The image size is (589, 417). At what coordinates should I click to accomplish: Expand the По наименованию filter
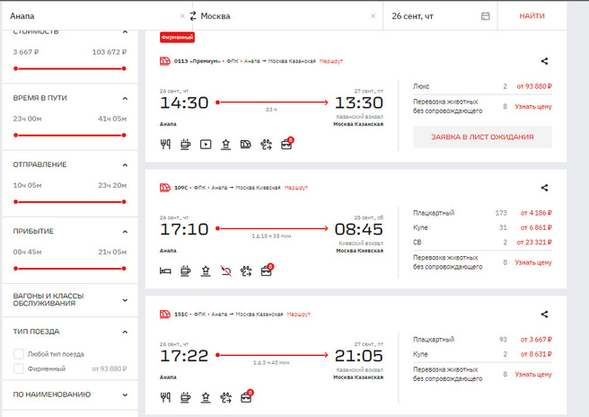pyautogui.click(x=125, y=395)
